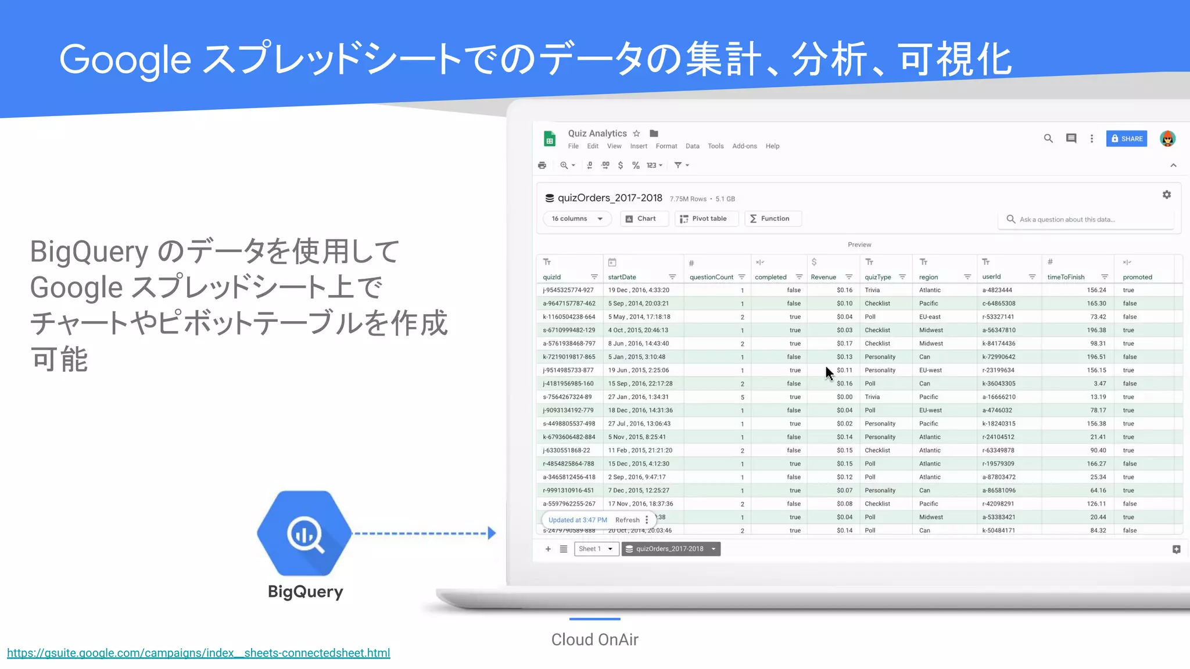Click the BigQuery hexagon logo
Image resolution: width=1190 pixels, height=669 pixels.
[x=304, y=533]
